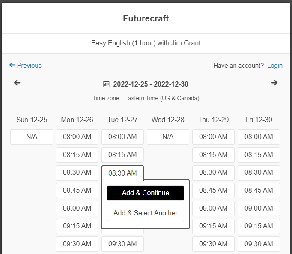The width and height of the screenshot is (292, 254).
Task: Choose Monday 08:00 AM time slot
Action: [77, 137]
